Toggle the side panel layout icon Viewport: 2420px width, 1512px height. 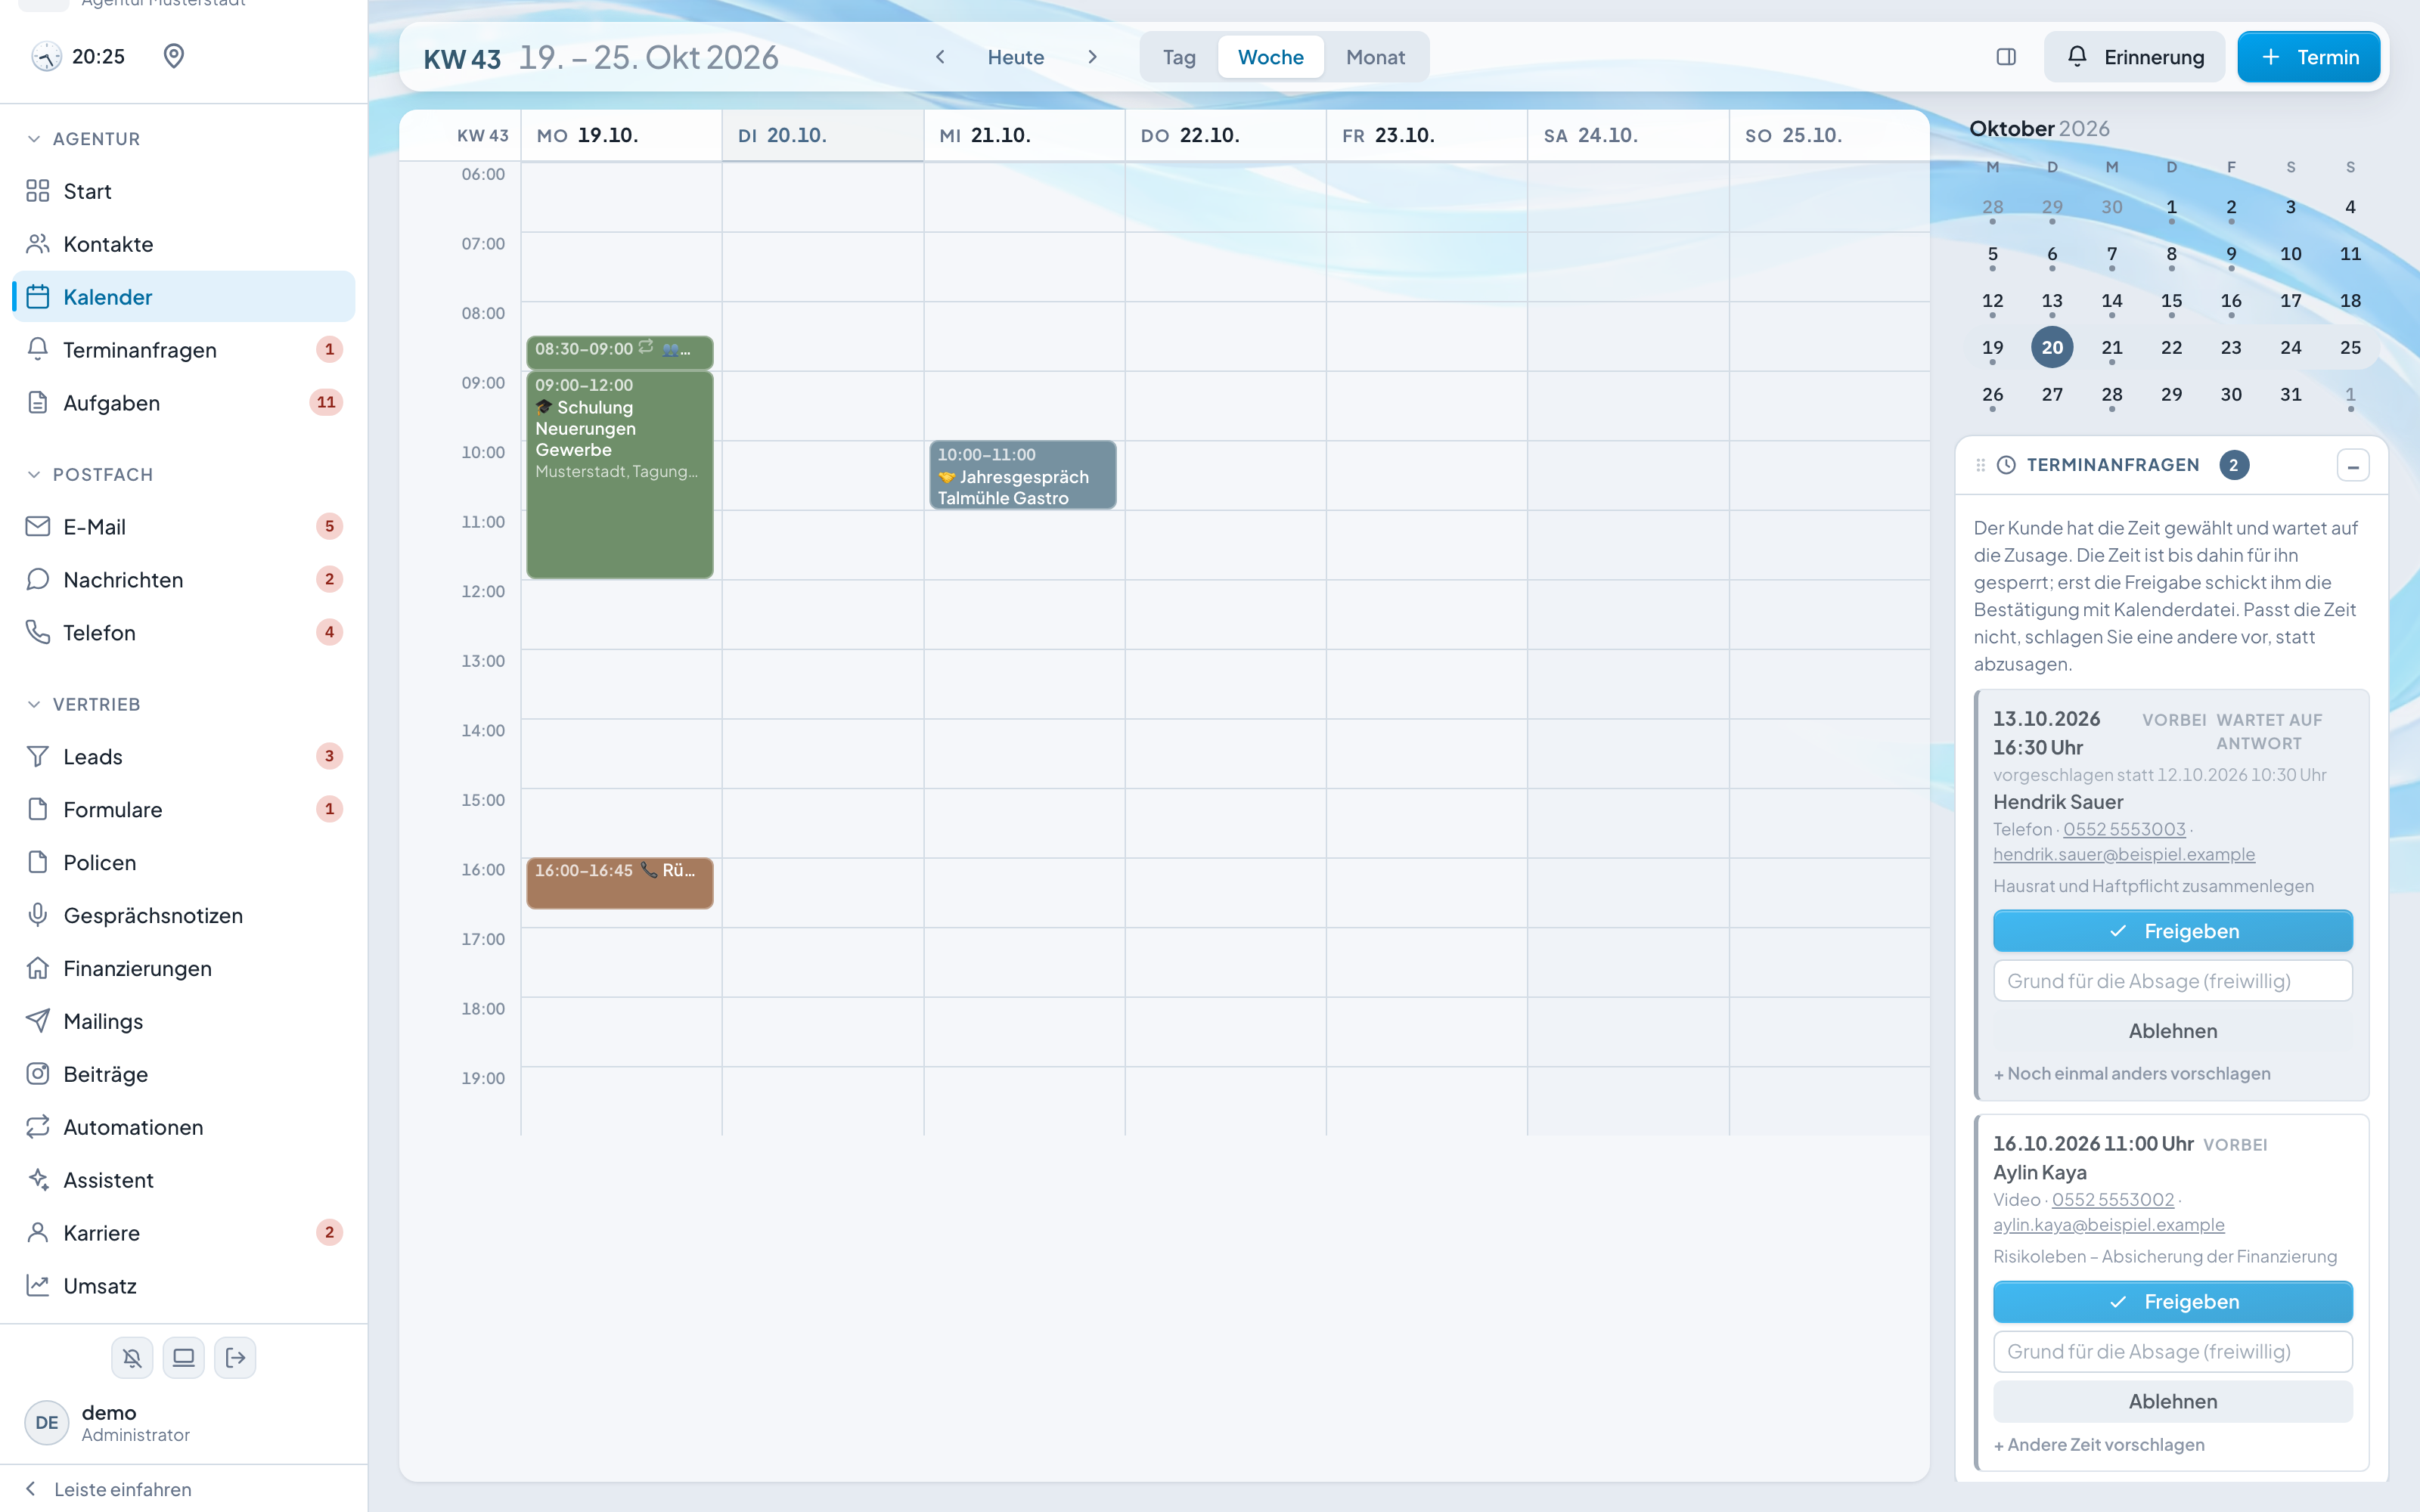tap(2006, 57)
